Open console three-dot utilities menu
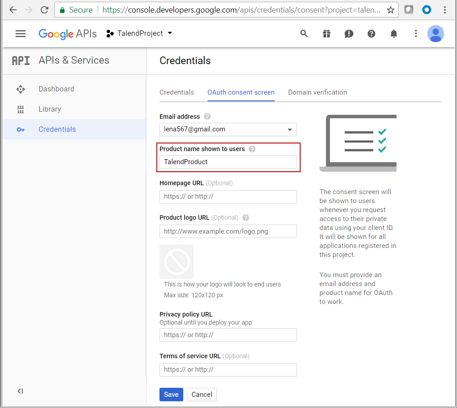Viewport: 457px width, 408px height. [x=416, y=34]
